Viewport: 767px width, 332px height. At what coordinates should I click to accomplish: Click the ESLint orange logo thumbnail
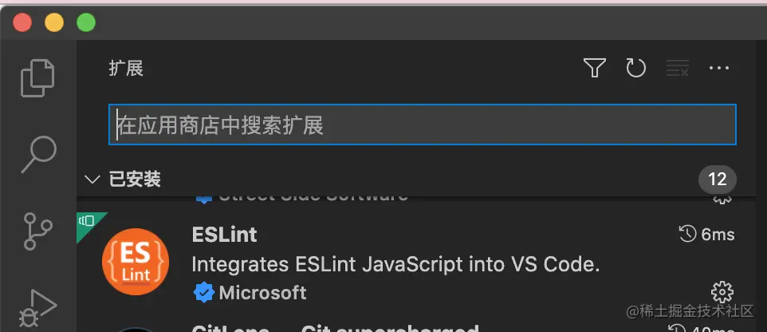tap(136, 262)
